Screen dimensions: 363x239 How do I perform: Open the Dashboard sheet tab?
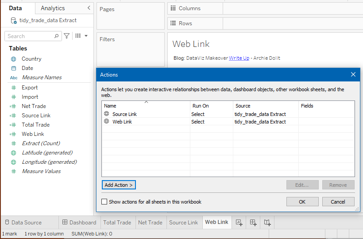coord(79,223)
